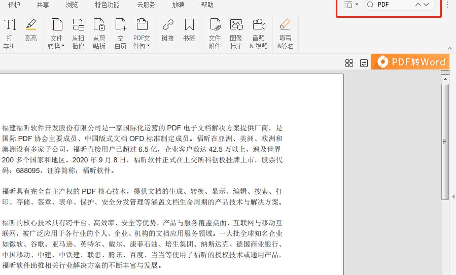
Task: Switch to the Cloud Services (云服务) tab
Action: 146,5
